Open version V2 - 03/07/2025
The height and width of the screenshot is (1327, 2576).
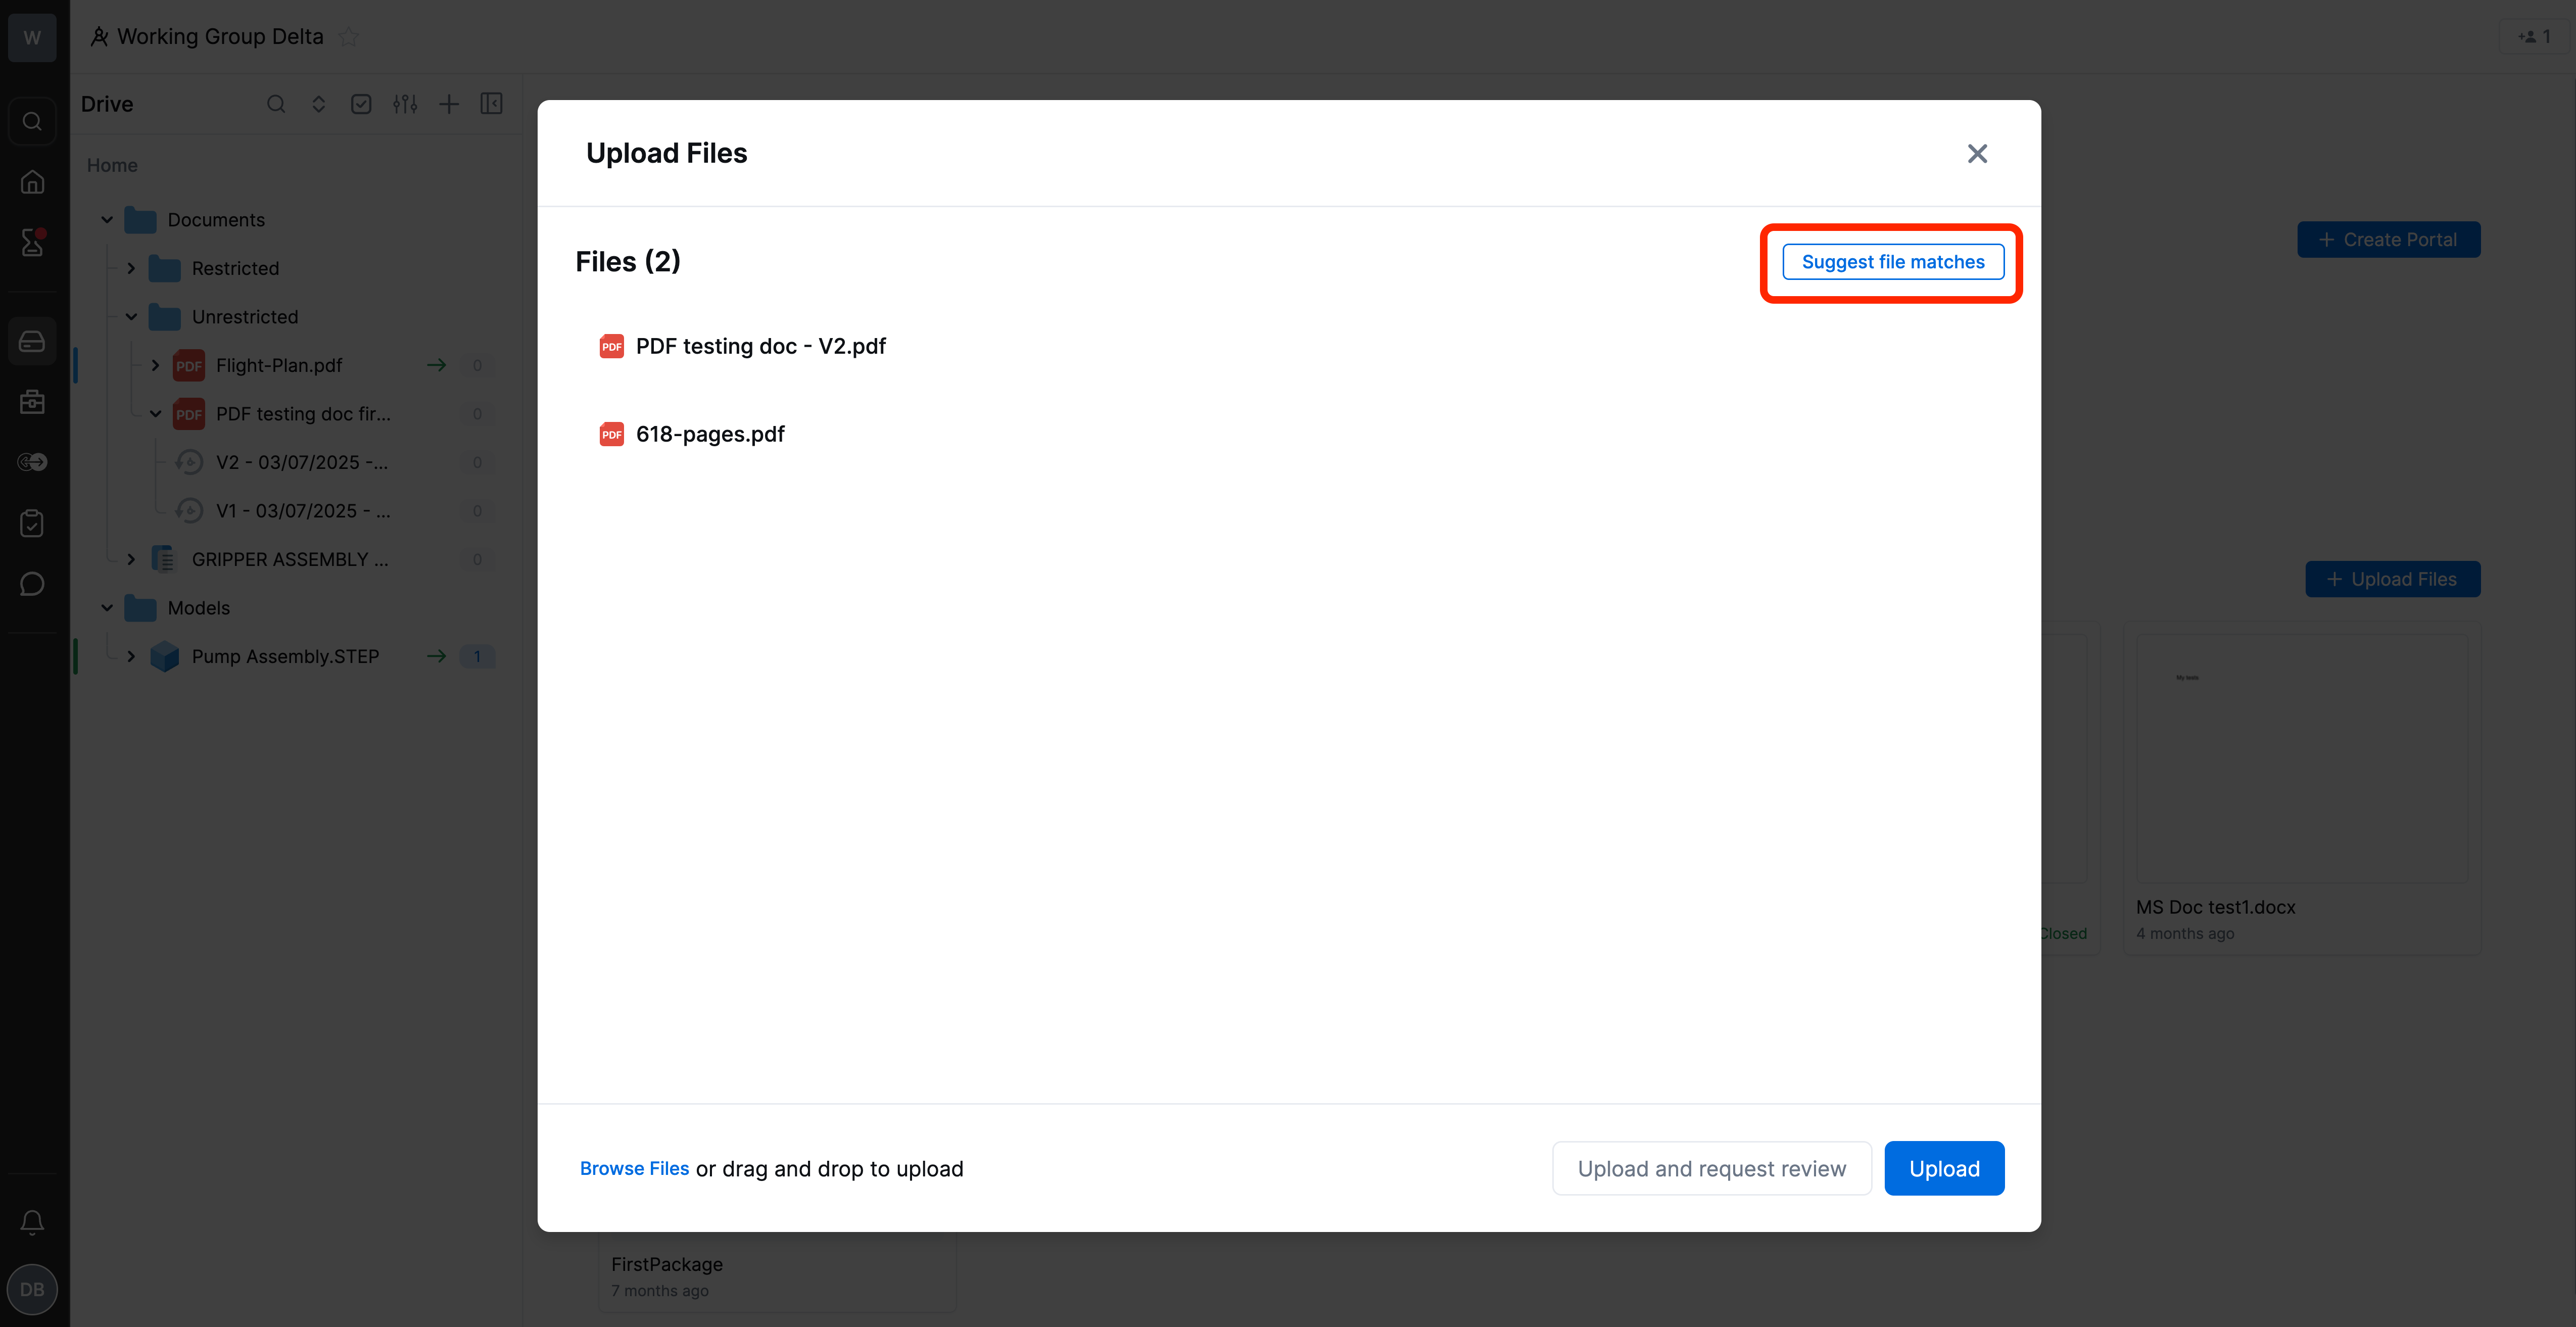[302, 462]
